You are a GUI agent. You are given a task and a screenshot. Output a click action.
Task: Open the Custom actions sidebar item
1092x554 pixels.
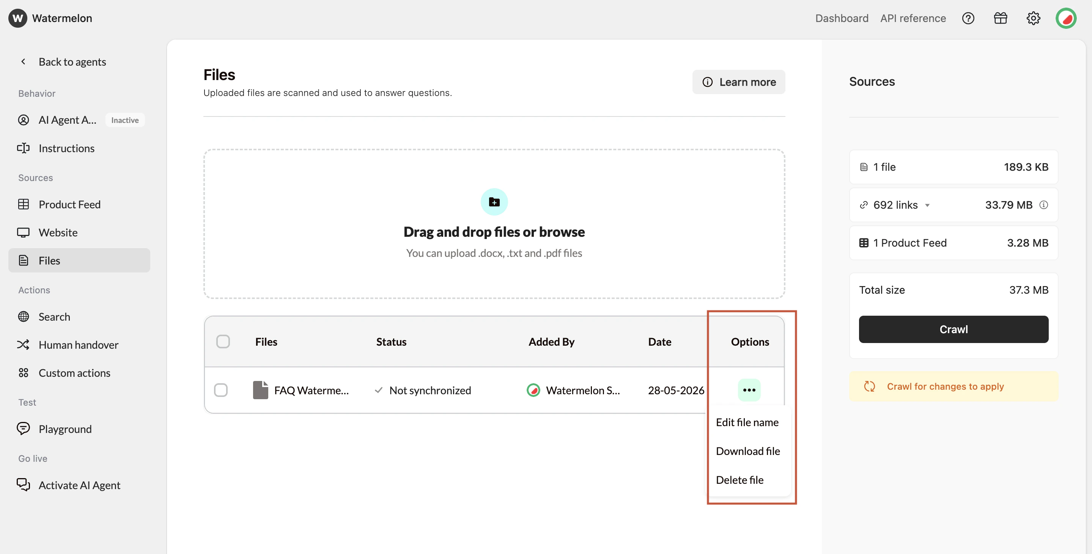click(x=79, y=373)
